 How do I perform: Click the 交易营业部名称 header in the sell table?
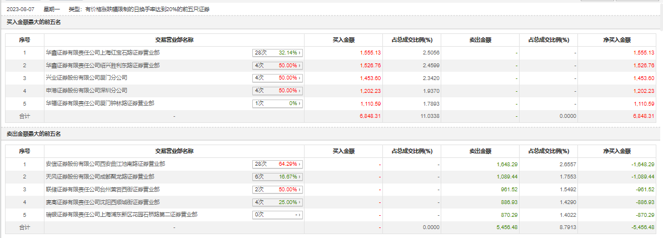pyautogui.click(x=174, y=151)
